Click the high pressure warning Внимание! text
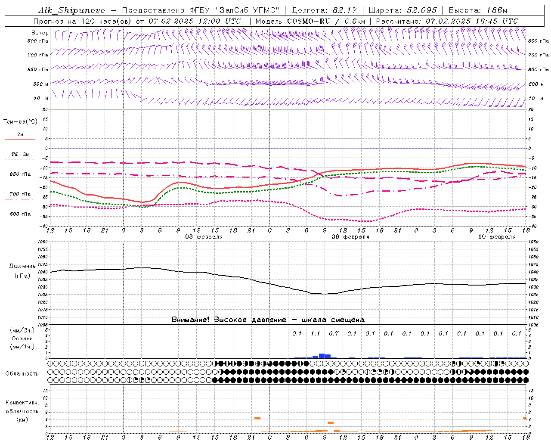Image resolution: width=551 pixels, height=441 pixels. point(268,320)
